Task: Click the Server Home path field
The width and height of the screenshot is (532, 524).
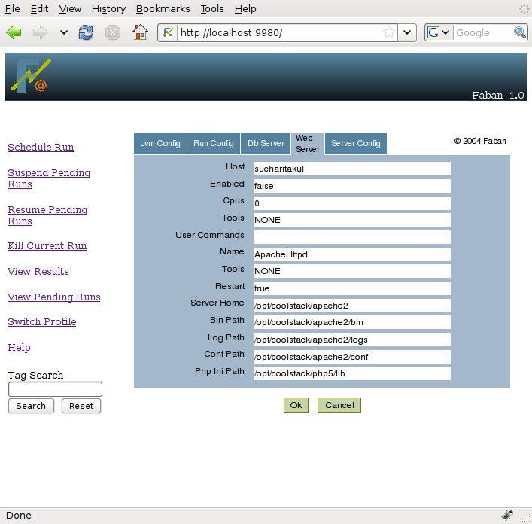Action: 351,306
